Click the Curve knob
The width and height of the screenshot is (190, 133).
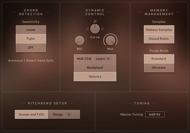click(95, 29)
